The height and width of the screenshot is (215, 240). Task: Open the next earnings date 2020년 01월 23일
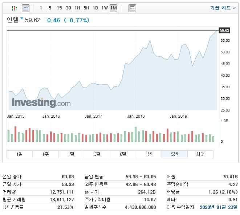pos(219,207)
